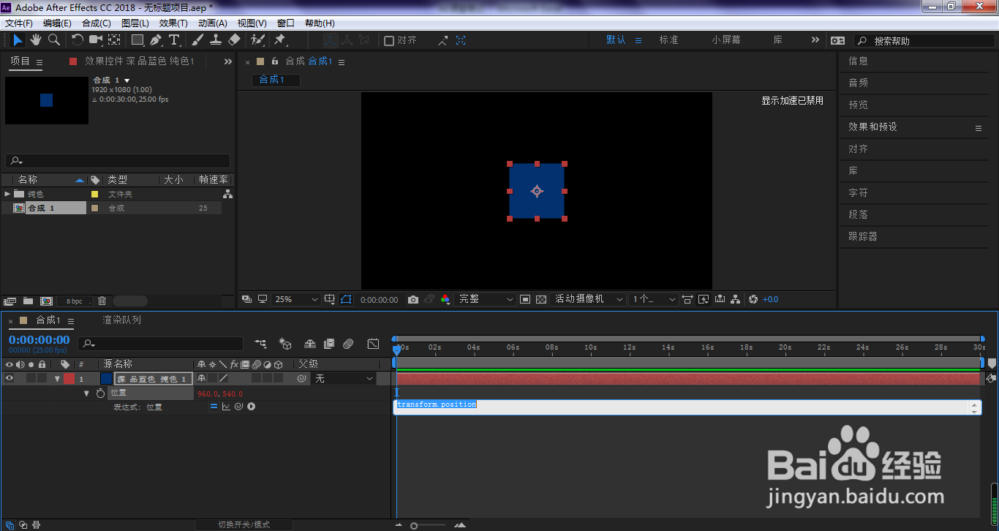This screenshot has width=999, height=531.
Task: Click the show channel RGB icon
Action: point(445,299)
